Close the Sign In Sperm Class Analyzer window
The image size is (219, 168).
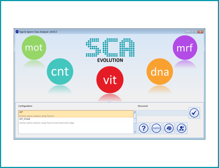pyautogui.click(x=200, y=32)
